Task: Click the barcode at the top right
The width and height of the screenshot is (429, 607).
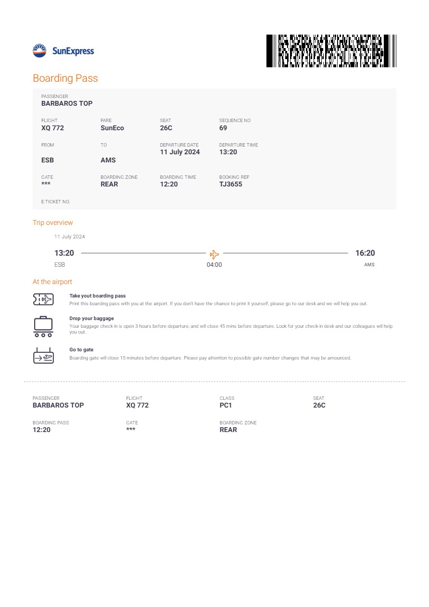Action: pyautogui.click(x=331, y=51)
